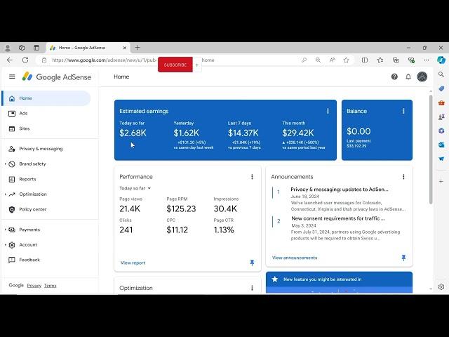Viewport: 449px width, 337px height.
Task: Click the $29.42K This month value
Action: (297, 133)
